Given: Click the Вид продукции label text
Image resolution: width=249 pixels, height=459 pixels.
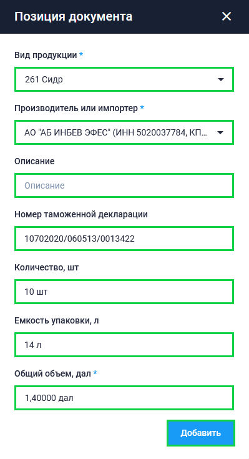Looking at the screenshot, I should 46,55.
